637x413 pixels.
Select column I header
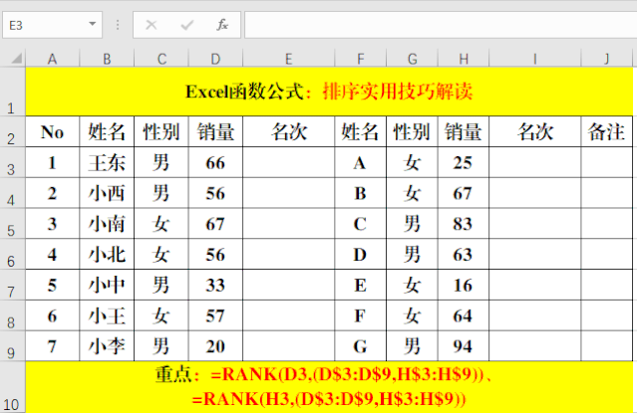pyautogui.click(x=535, y=60)
